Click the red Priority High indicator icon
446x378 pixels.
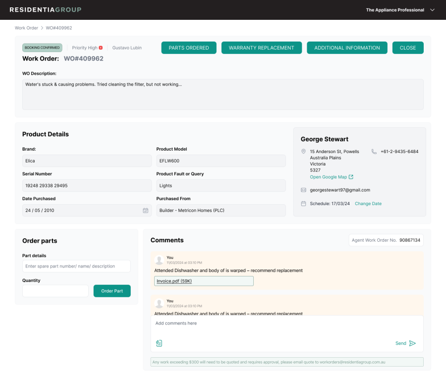pos(101,48)
